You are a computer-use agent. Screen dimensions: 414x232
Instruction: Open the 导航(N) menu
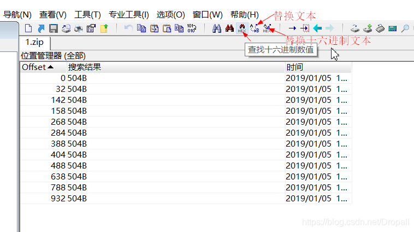pyautogui.click(x=17, y=15)
